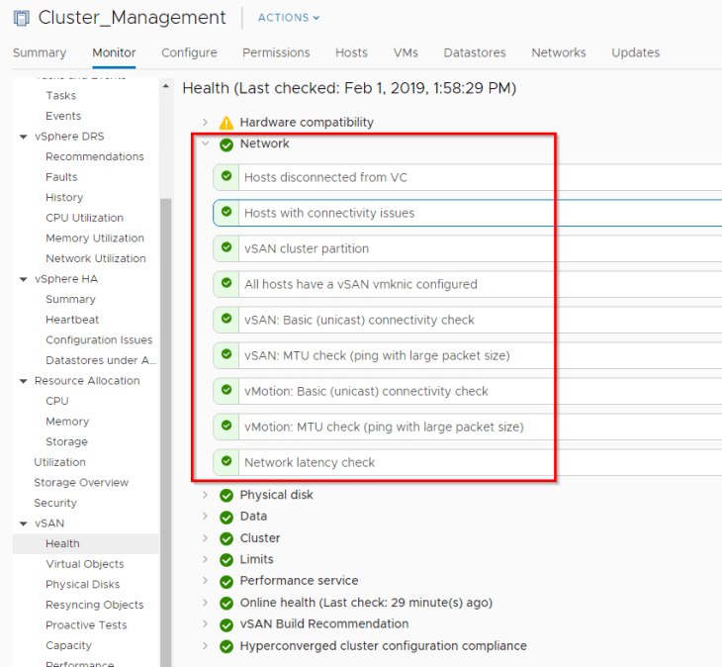The height and width of the screenshot is (667, 722).
Task: Click green check icon beside Network
Action: (x=226, y=144)
